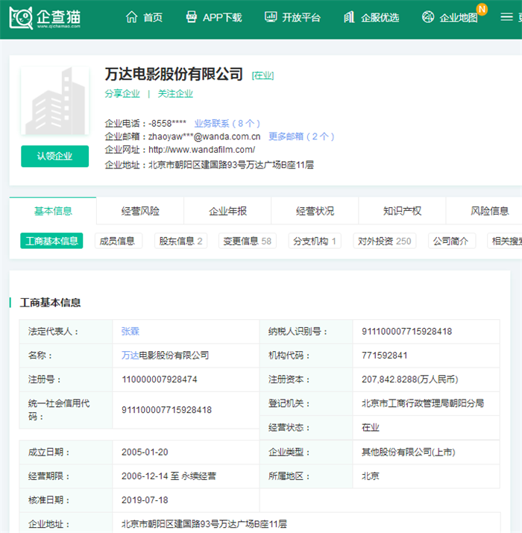This screenshot has height=533, width=522.
Task: Click the email zhaoyaw***@wanda.com.cn
Action: (x=204, y=136)
